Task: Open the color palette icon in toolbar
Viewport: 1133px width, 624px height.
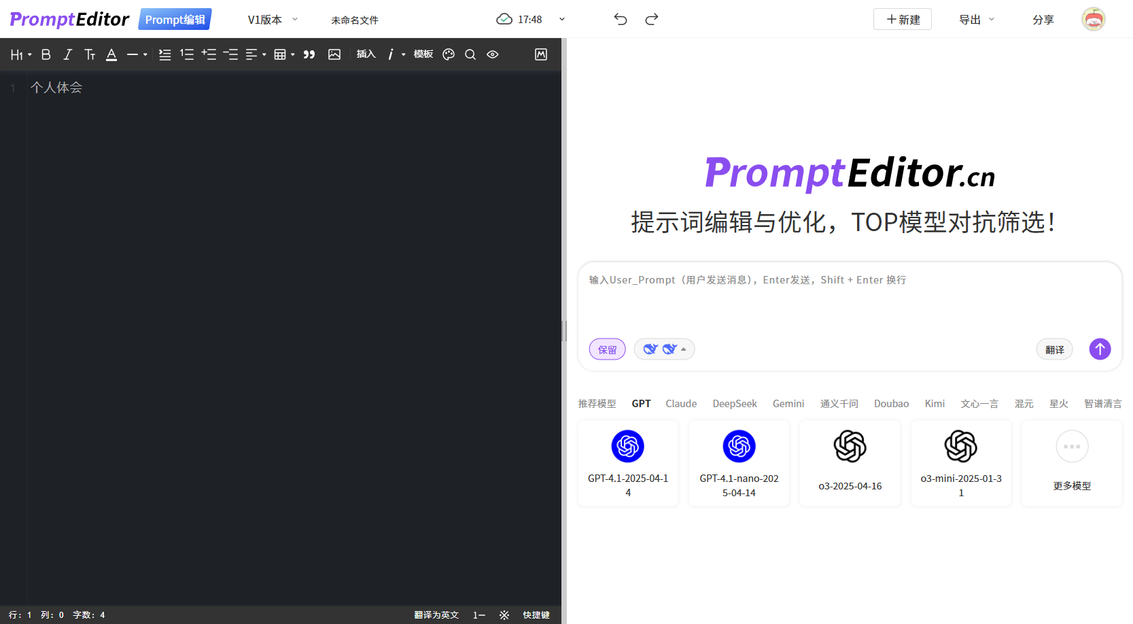Action: 448,54
